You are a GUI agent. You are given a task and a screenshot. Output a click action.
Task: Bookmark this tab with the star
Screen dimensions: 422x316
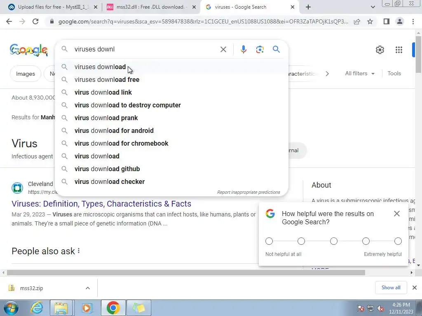pos(370,21)
